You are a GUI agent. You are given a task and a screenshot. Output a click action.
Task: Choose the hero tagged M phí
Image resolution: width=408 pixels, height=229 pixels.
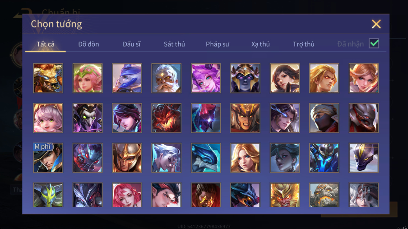[x=48, y=158]
